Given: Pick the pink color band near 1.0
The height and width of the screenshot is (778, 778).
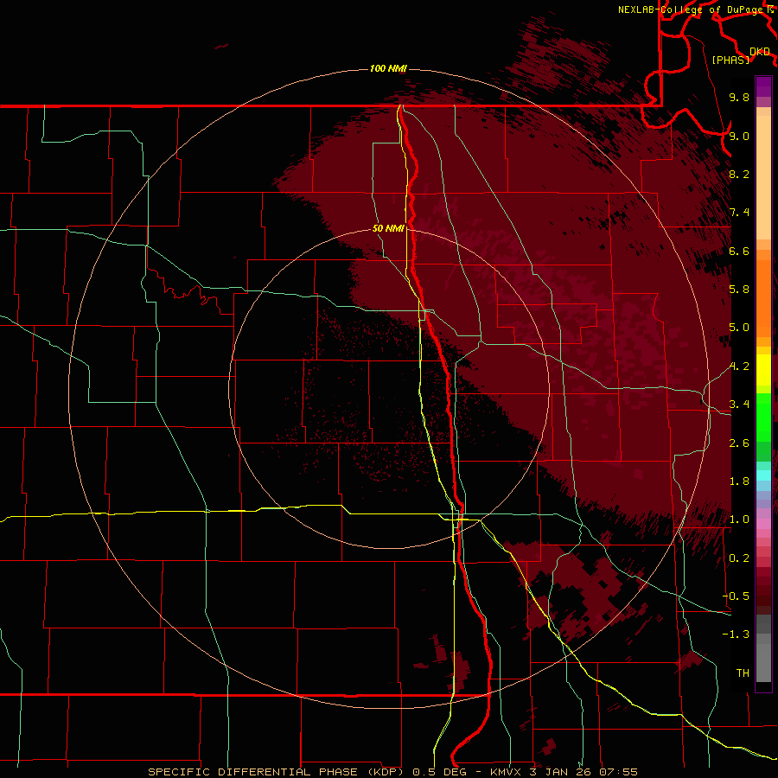Looking at the screenshot, I should [x=763, y=524].
